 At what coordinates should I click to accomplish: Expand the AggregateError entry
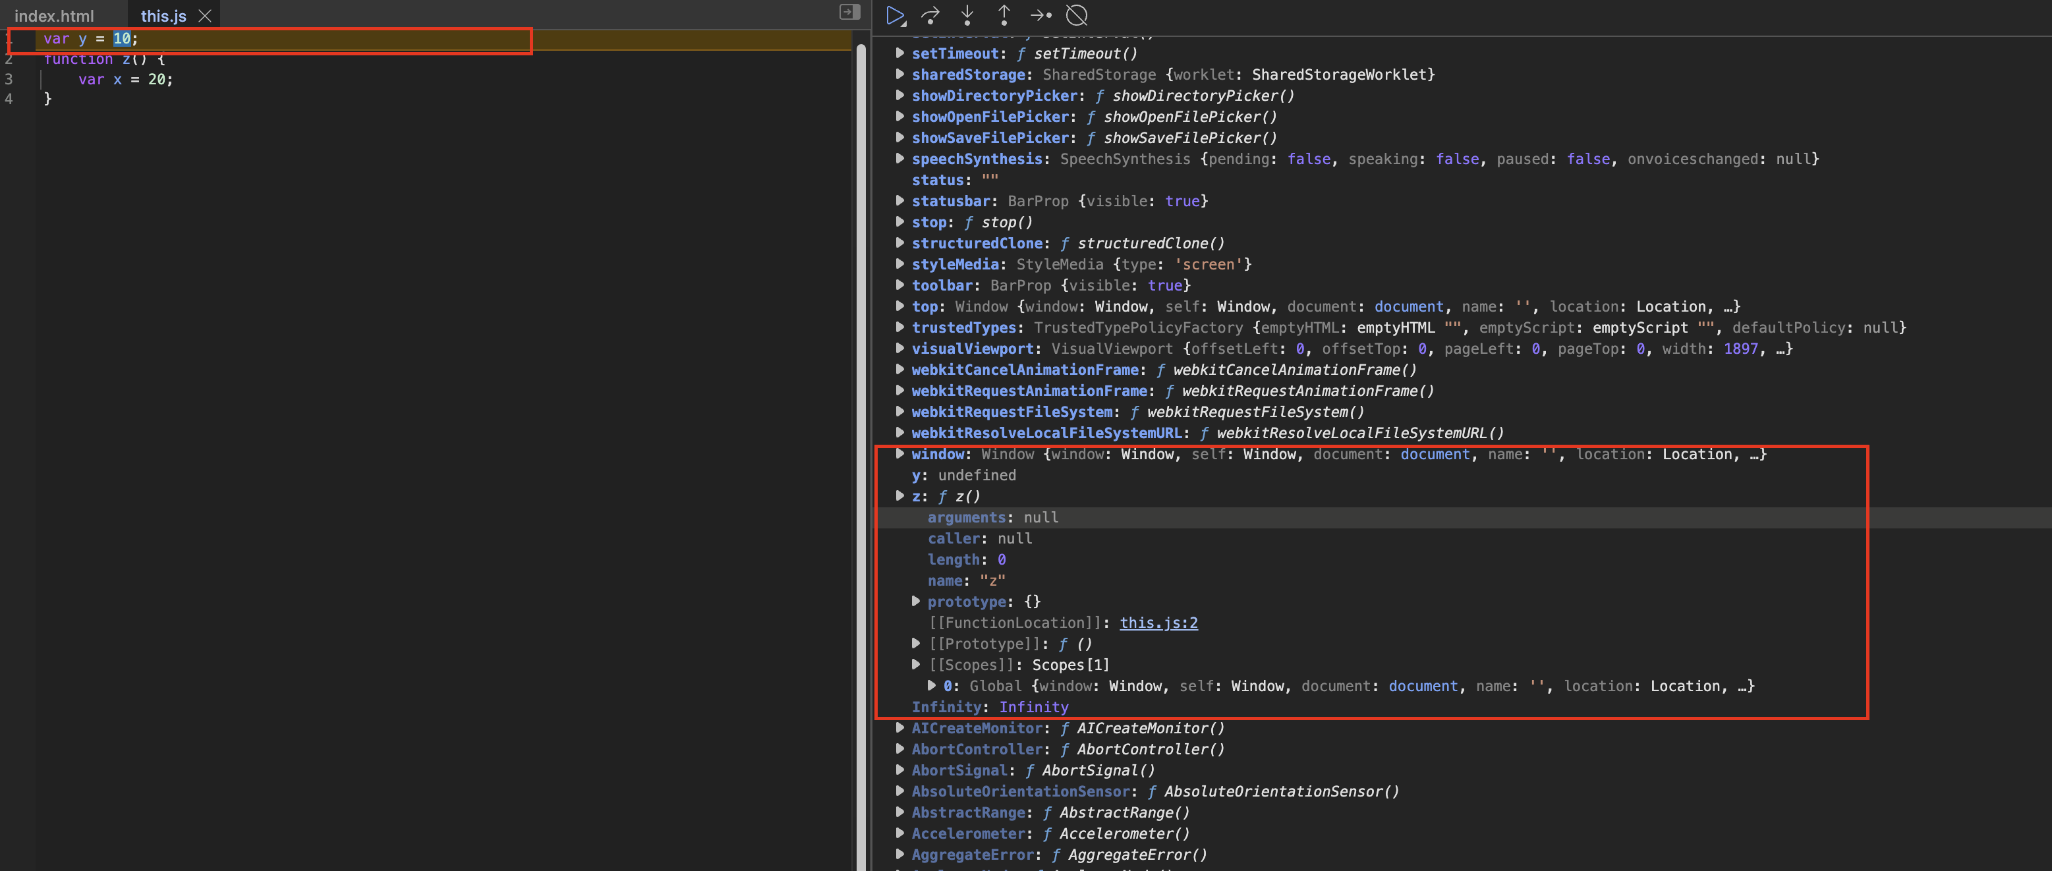(x=899, y=855)
